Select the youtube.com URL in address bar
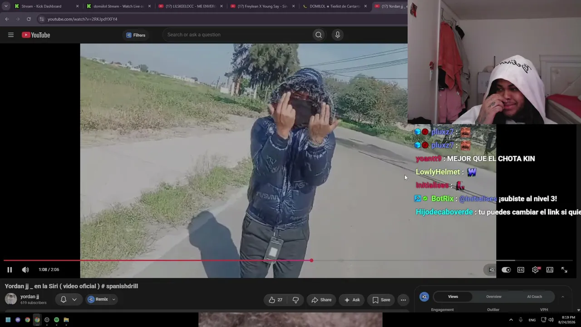581x327 pixels. pyautogui.click(x=83, y=19)
